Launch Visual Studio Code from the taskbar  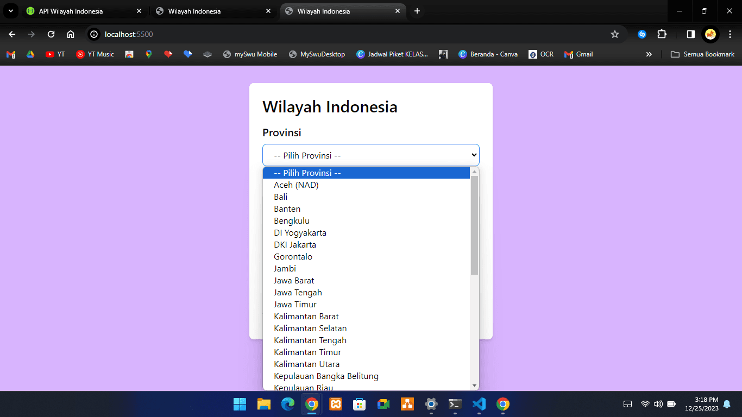479,404
